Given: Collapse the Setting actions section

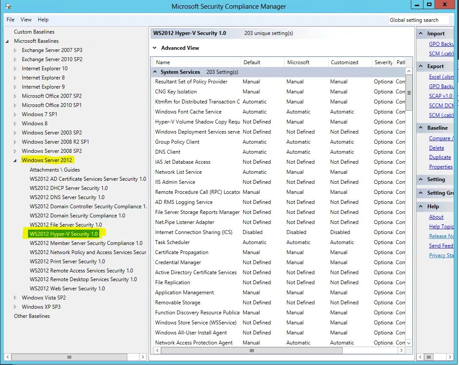Looking at the screenshot, I should click(420, 179).
